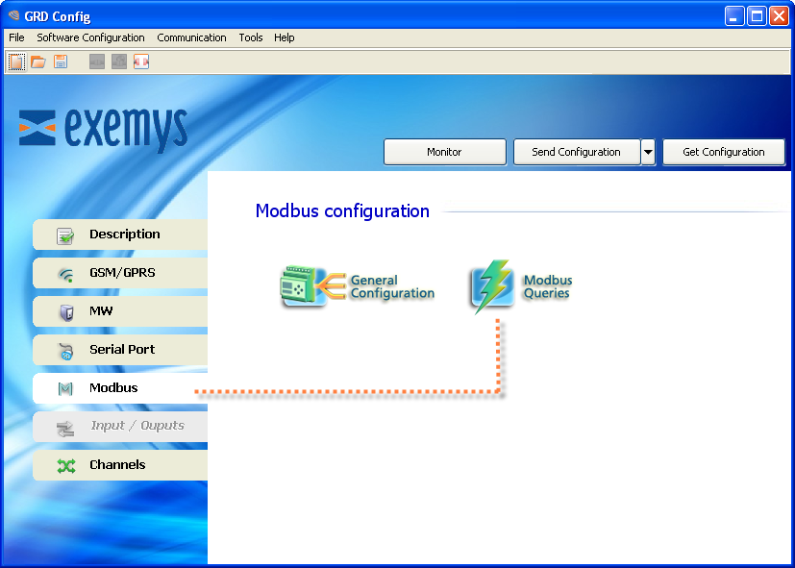Image resolution: width=795 pixels, height=568 pixels.
Task: Open the Modbus Queries lightning icon
Action: click(493, 286)
